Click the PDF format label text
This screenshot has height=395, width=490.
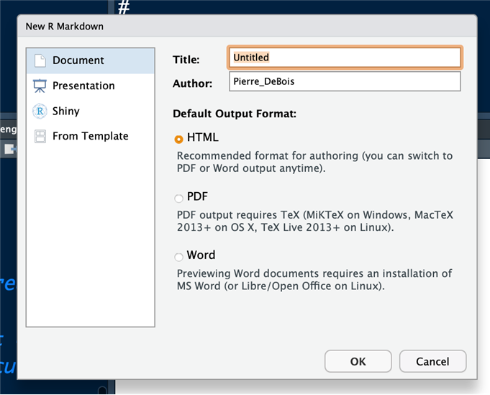pos(198,196)
